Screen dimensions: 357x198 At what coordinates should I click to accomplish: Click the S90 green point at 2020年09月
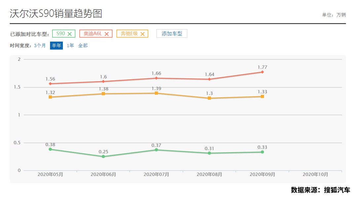tap(262, 152)
